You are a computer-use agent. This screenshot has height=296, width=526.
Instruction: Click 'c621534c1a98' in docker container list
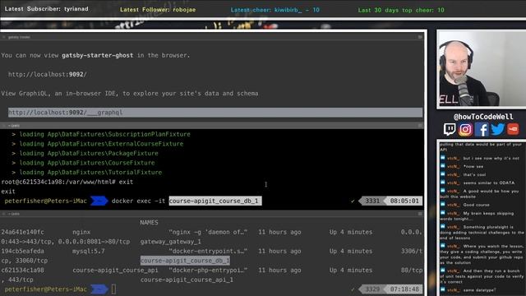pos(22,270)
